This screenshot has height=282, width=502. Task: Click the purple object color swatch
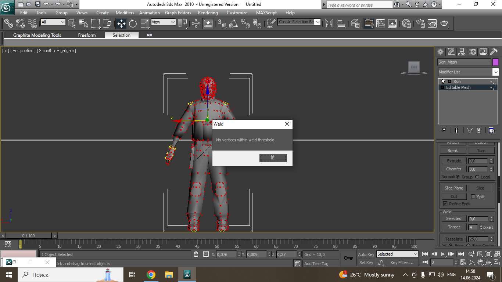click(x=495, y=62)
